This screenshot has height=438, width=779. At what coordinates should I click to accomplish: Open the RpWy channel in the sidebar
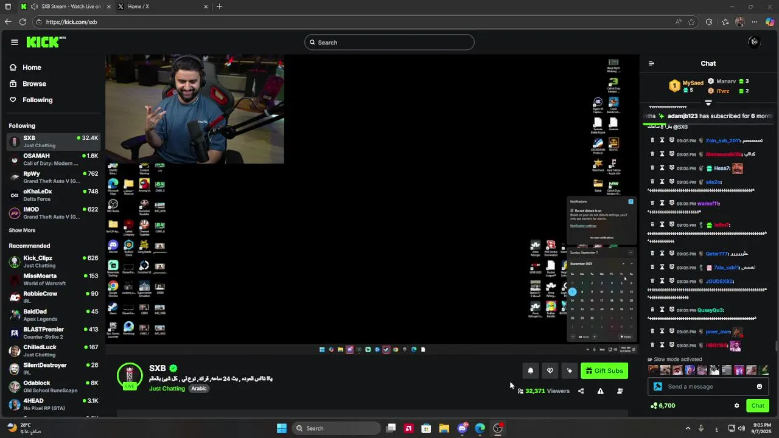coord(54,177)
